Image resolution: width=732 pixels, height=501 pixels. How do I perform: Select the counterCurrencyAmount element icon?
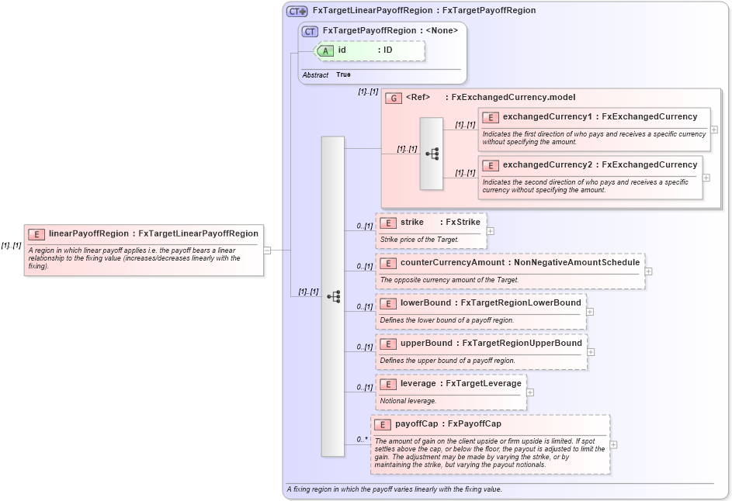388,262
